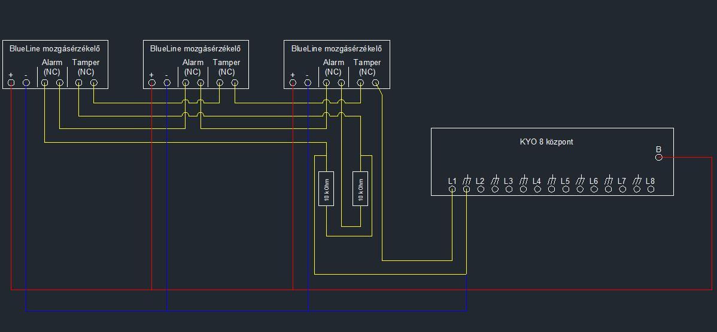Click the KYO 8 központ label
This screenshot has height=332, width=717.
click(x=546, y=142)
